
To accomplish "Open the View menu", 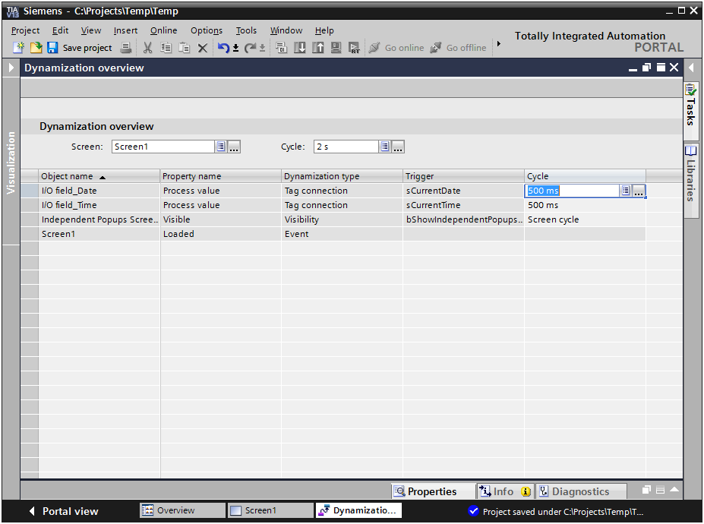I will (x=90, y=30).
